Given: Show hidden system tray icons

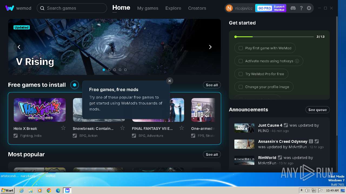Looking at the screenshot, I should tap(301, 190).
